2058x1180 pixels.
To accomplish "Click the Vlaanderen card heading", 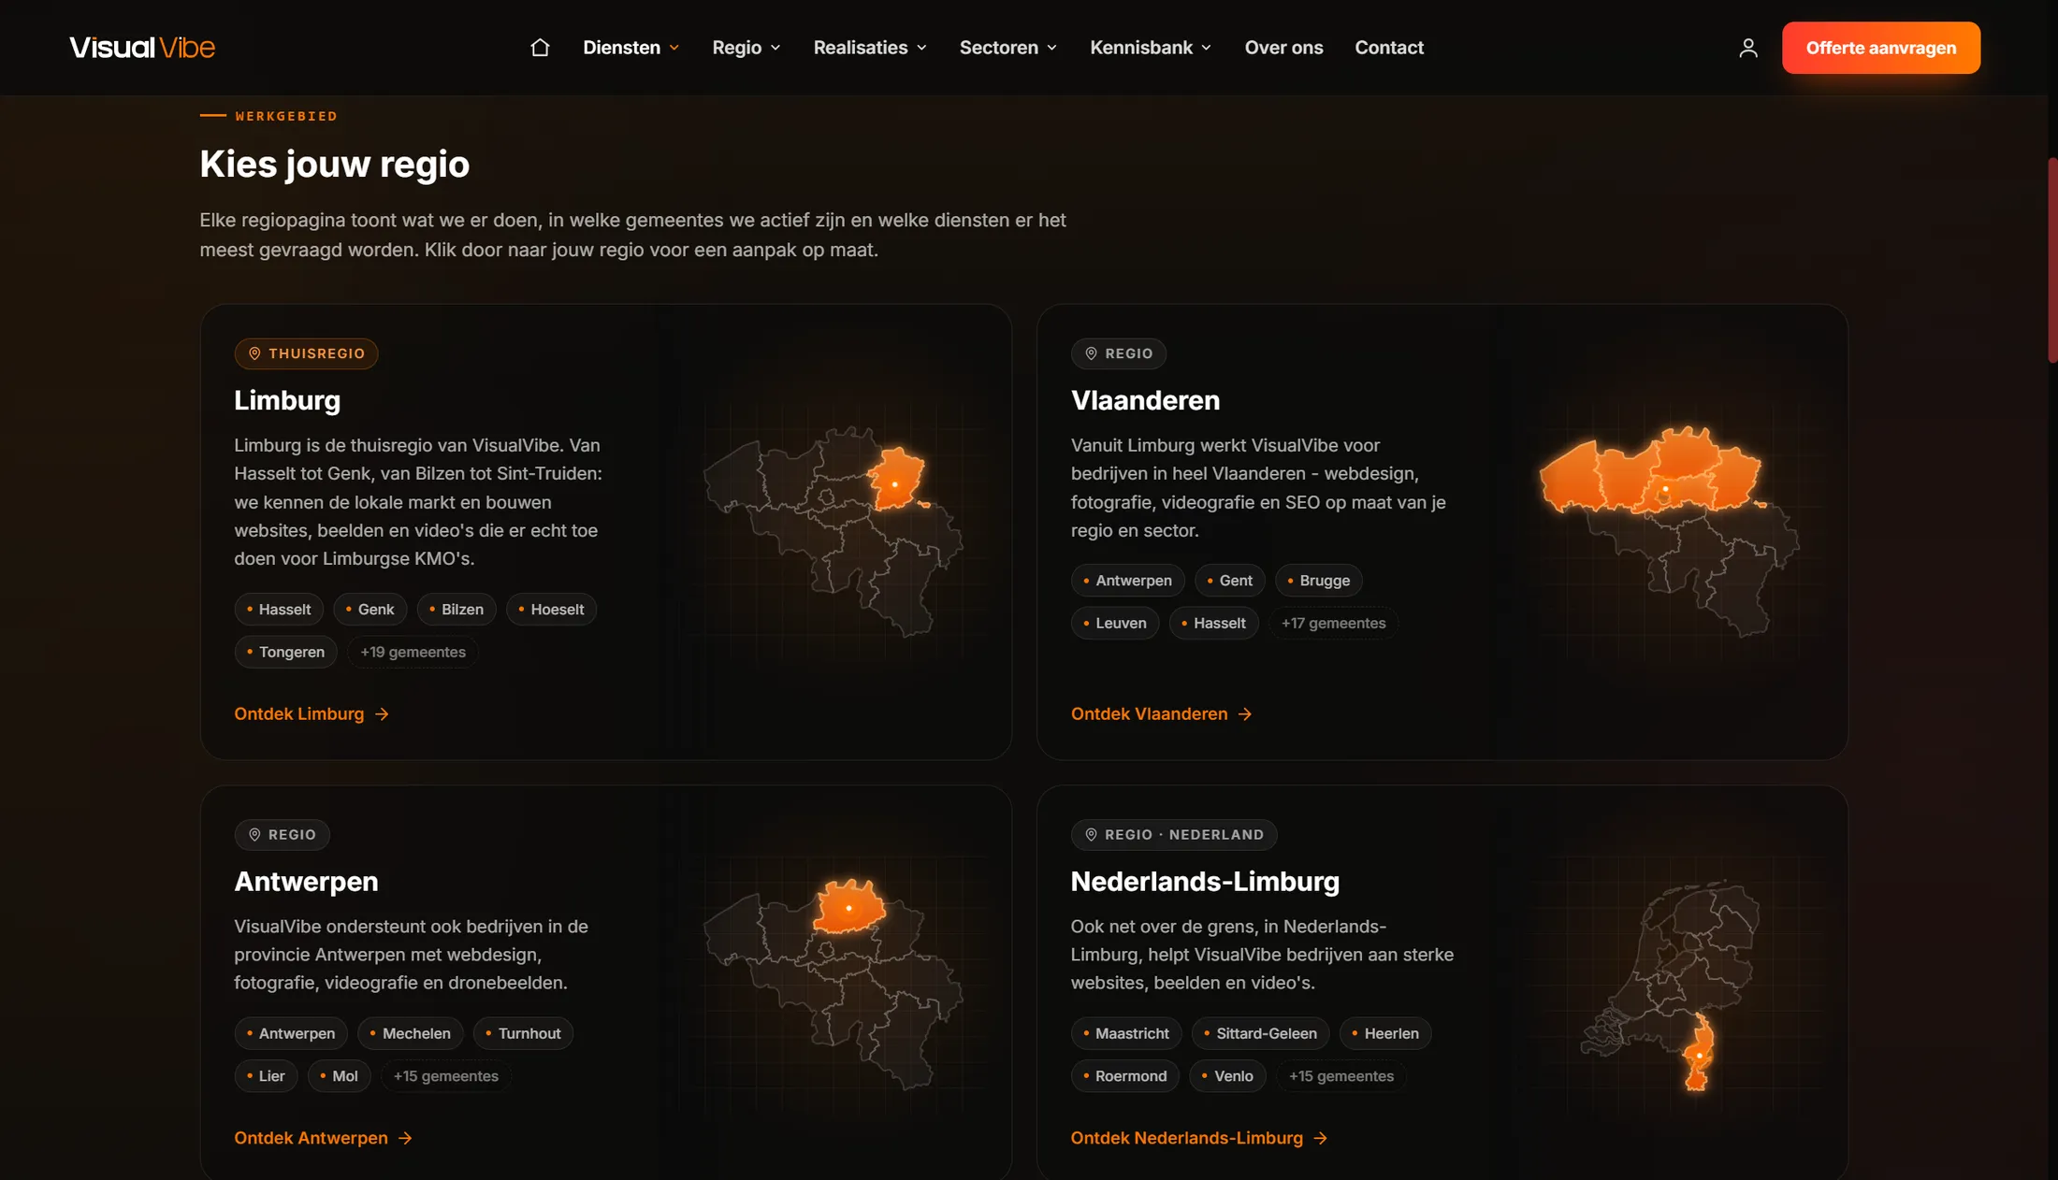I will coord(1145,400).
